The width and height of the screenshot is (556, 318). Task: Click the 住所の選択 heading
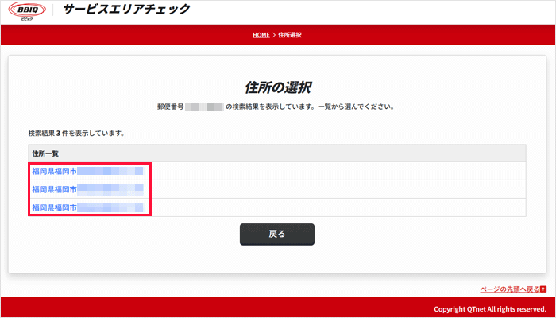[278, 88]
